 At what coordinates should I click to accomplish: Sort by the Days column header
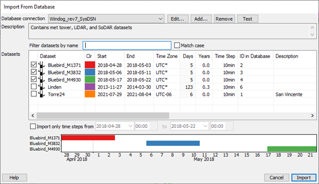pyautogui.click(x=188, y=56)
